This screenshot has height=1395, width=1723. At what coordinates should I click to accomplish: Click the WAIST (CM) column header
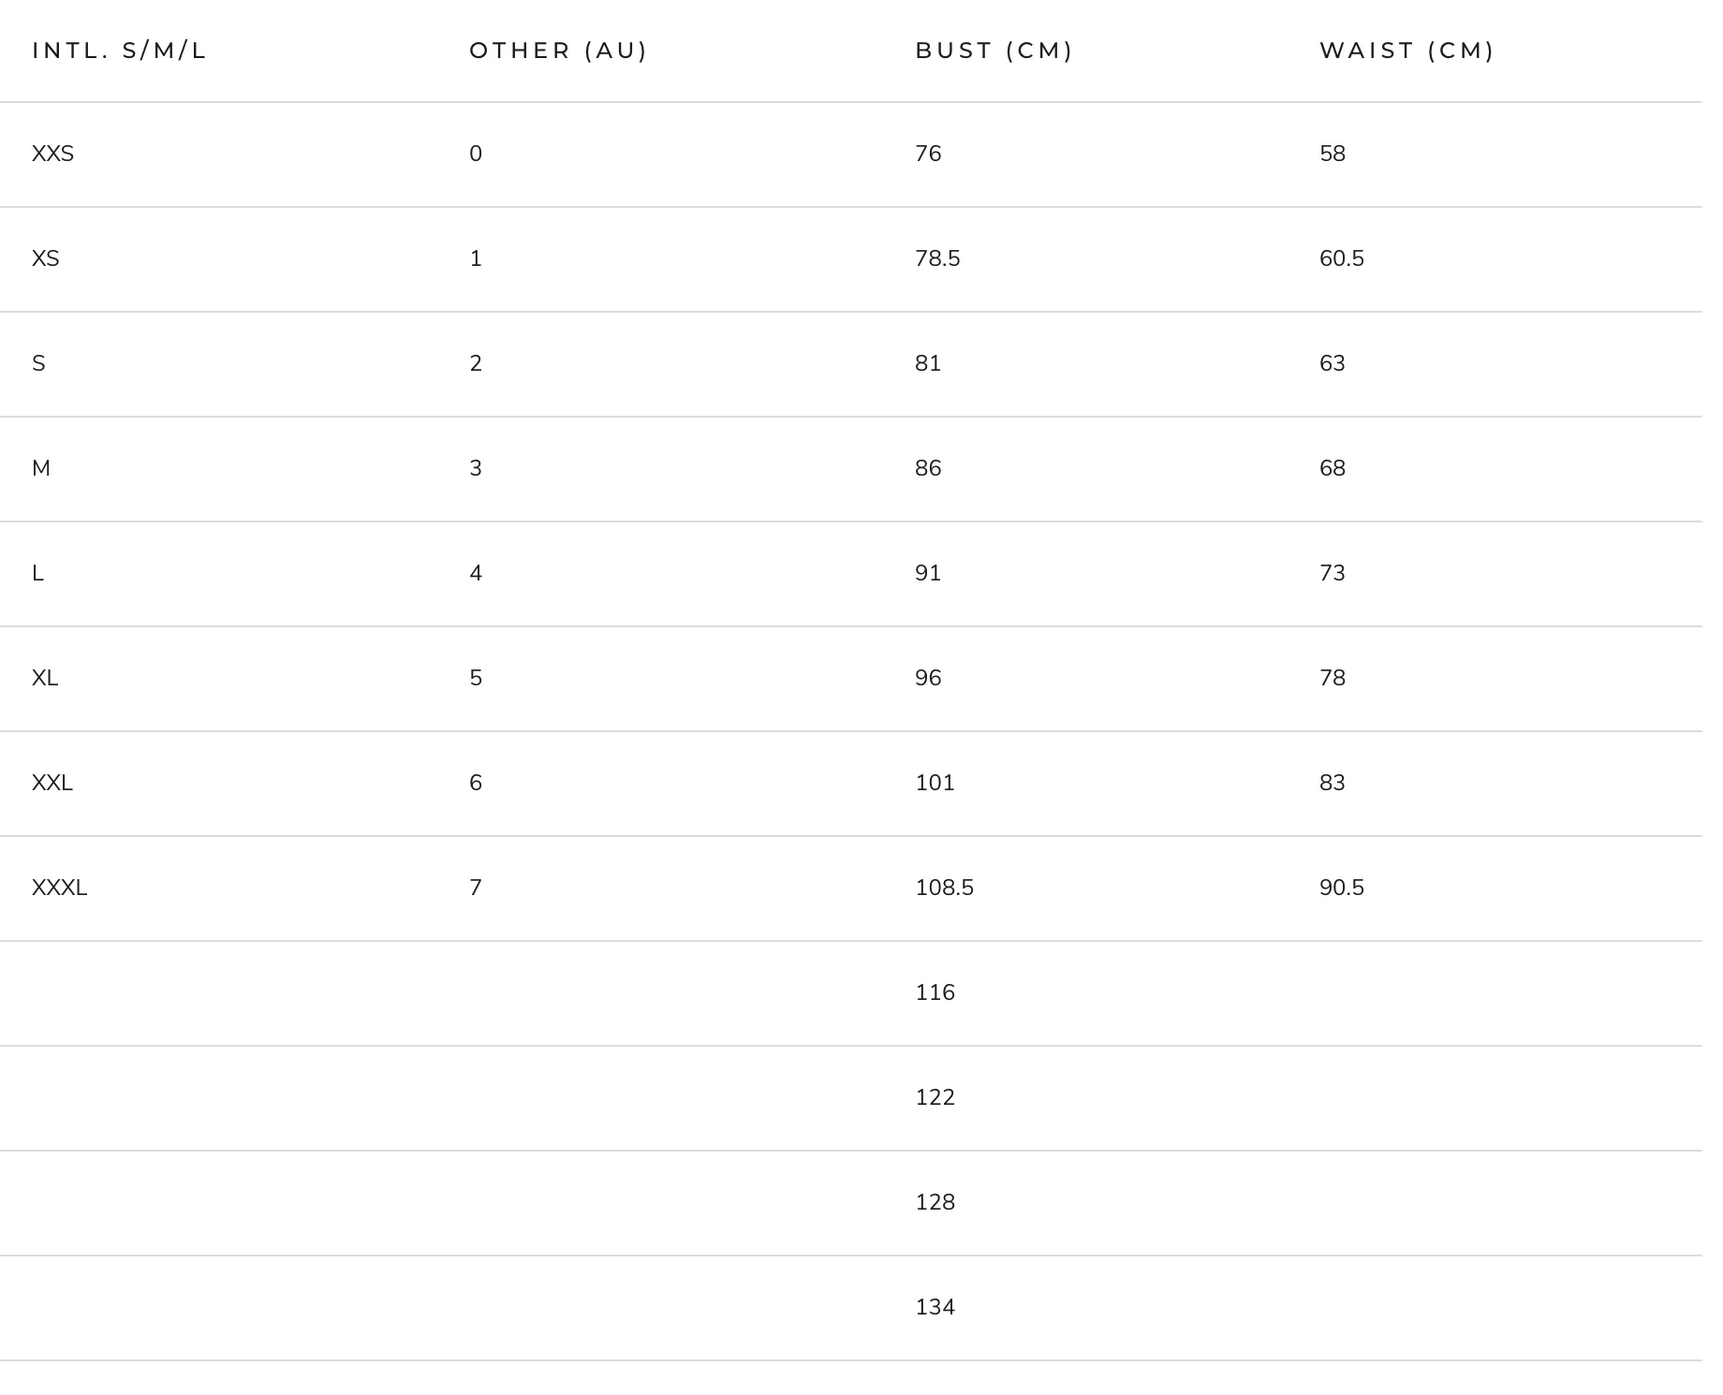(x=1406, y=51)
